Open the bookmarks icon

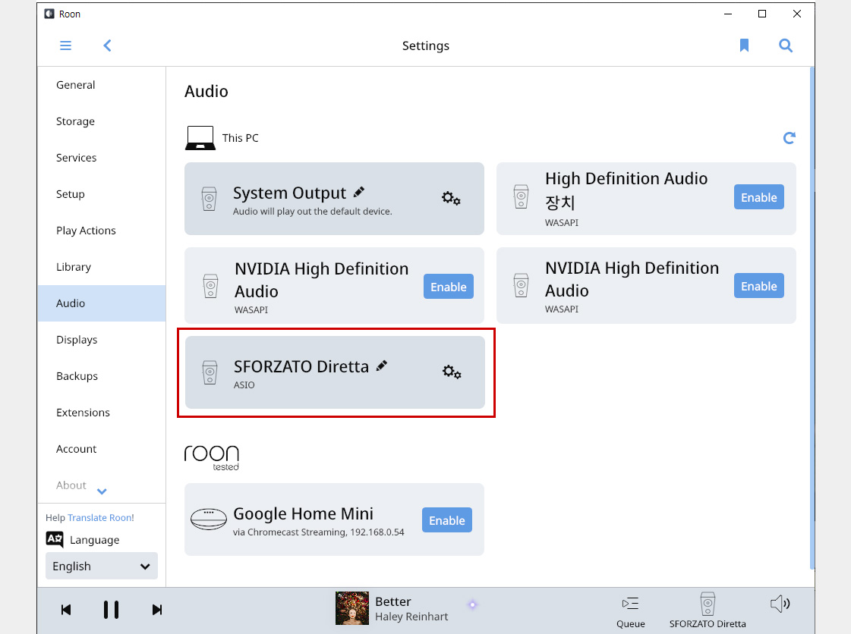[744, 46]
